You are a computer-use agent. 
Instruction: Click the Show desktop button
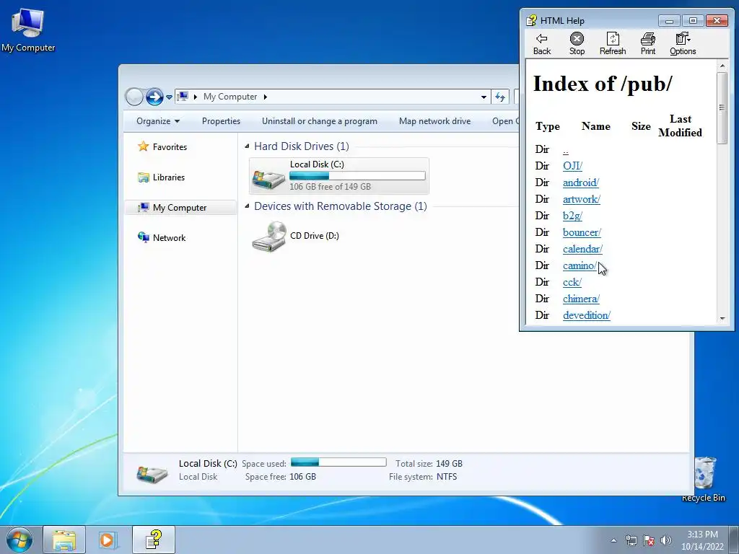coord(734,540)
